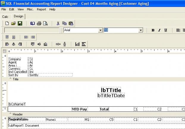This screenshot has height=129, width=185.
Task: Click the open book icon in the toolbar
Action: (x=32, y=23)
